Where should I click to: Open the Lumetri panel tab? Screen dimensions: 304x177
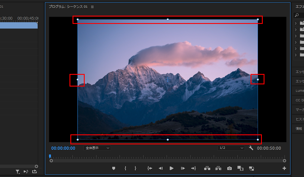coord(299,90)
